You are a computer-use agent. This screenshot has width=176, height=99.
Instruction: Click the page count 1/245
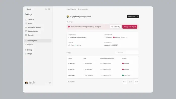click(x=130, y=82)
